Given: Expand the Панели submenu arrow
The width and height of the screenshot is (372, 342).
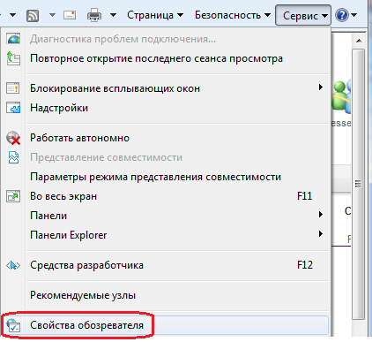Looking at the screenshot, I should tap(321, 215).
